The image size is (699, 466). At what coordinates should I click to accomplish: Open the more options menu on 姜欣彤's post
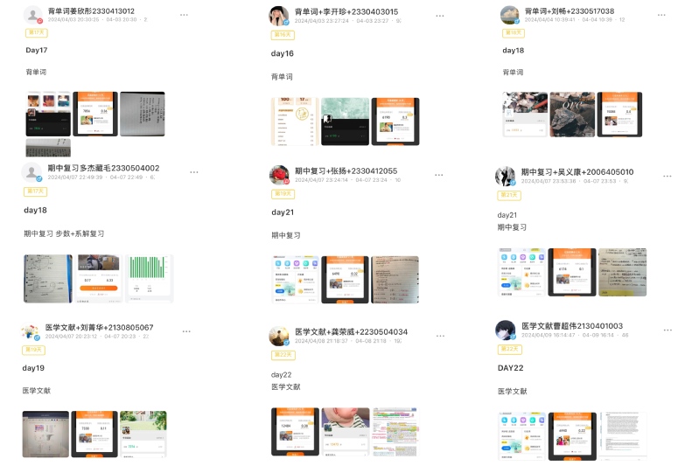pos(184,15)
